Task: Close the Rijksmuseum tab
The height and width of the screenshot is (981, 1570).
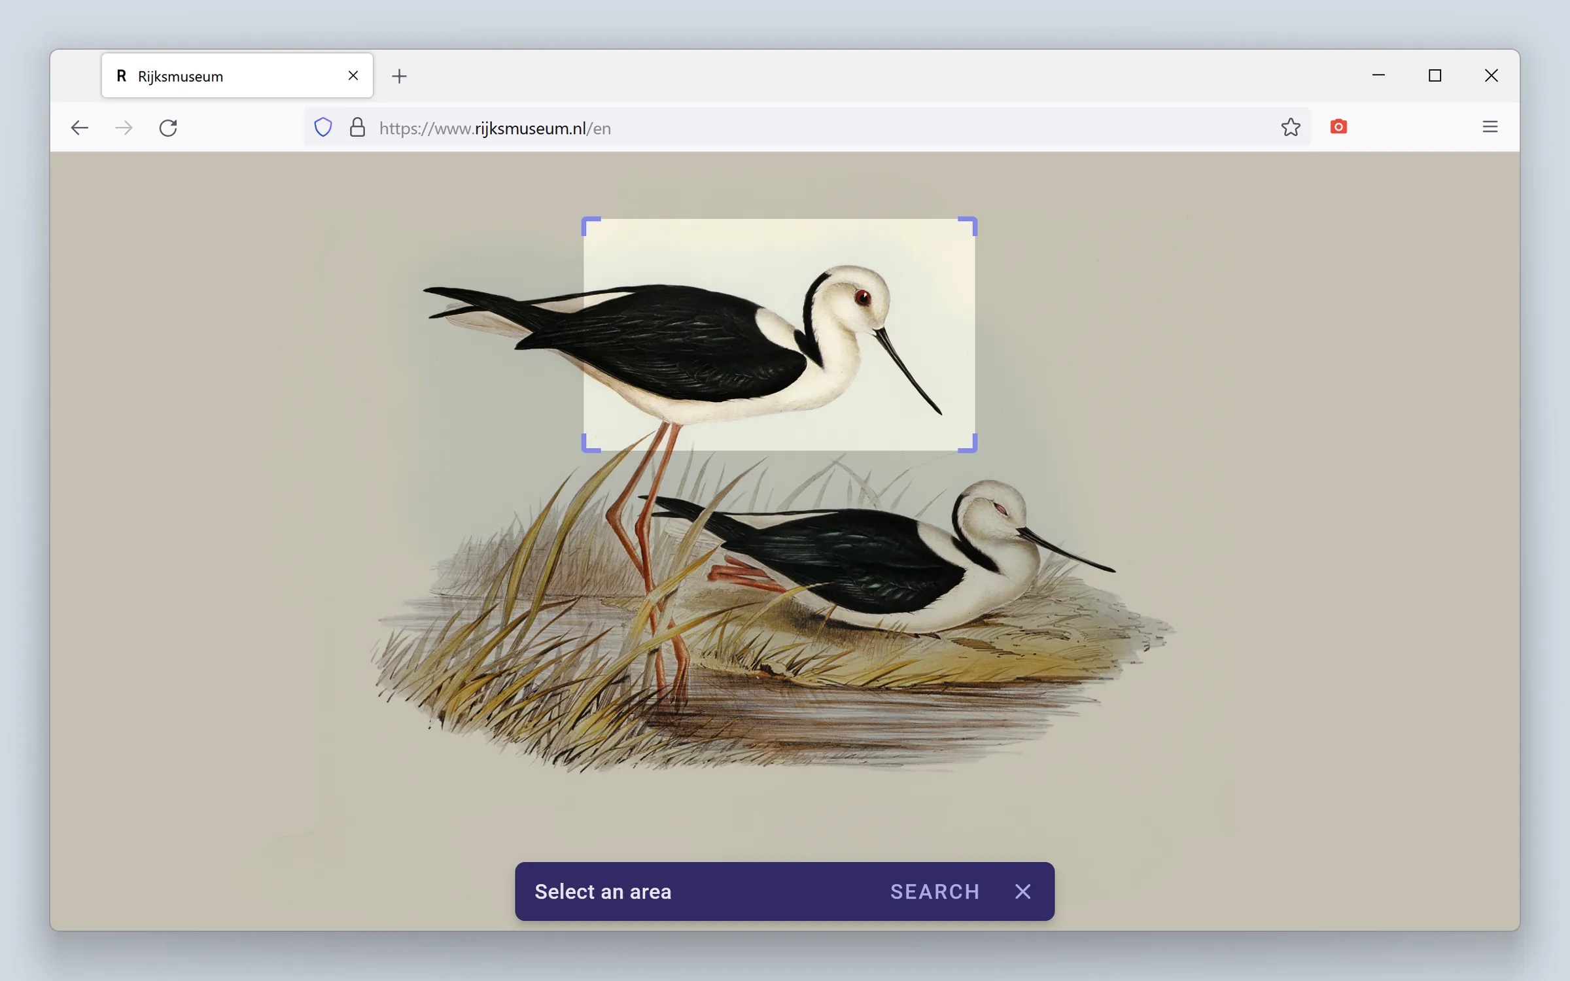Action: [x=353, y=76]
